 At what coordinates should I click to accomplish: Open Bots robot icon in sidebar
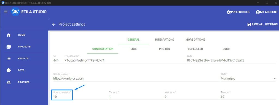(8, 70)
